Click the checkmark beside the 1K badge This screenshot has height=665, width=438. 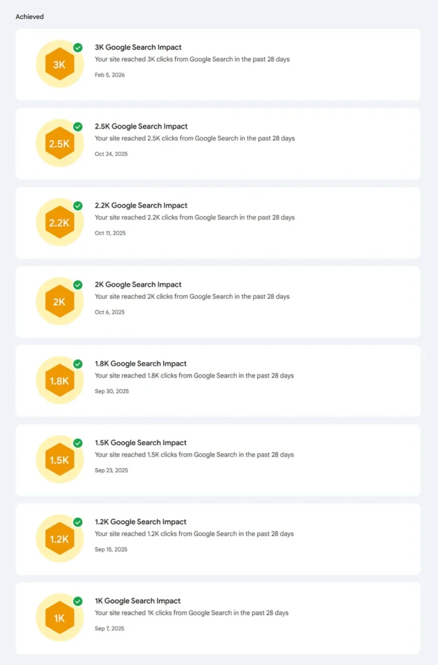pos(77,601)
